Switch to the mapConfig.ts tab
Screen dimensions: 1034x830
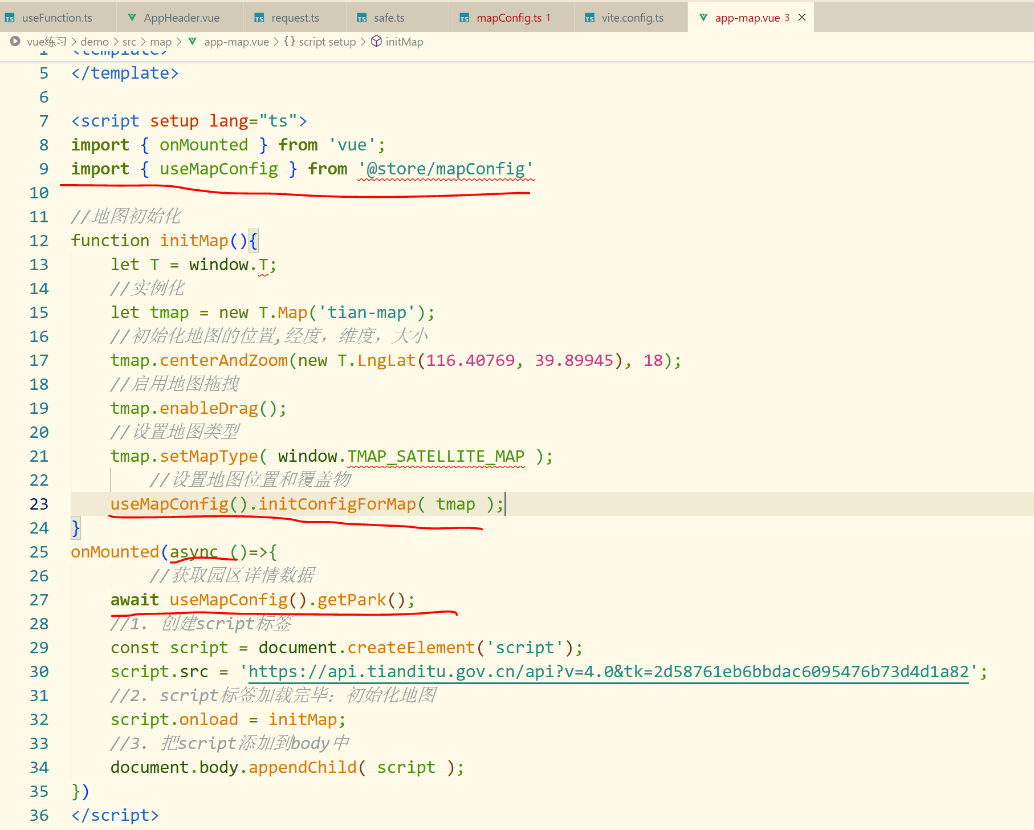tap(508, 18)
